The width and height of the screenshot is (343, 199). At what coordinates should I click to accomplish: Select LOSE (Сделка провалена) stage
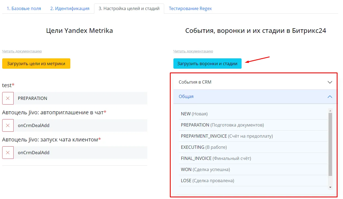coord(253,181)
